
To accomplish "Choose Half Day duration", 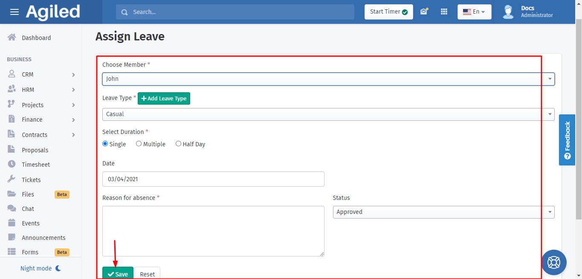I will click(x=178, y=144).
